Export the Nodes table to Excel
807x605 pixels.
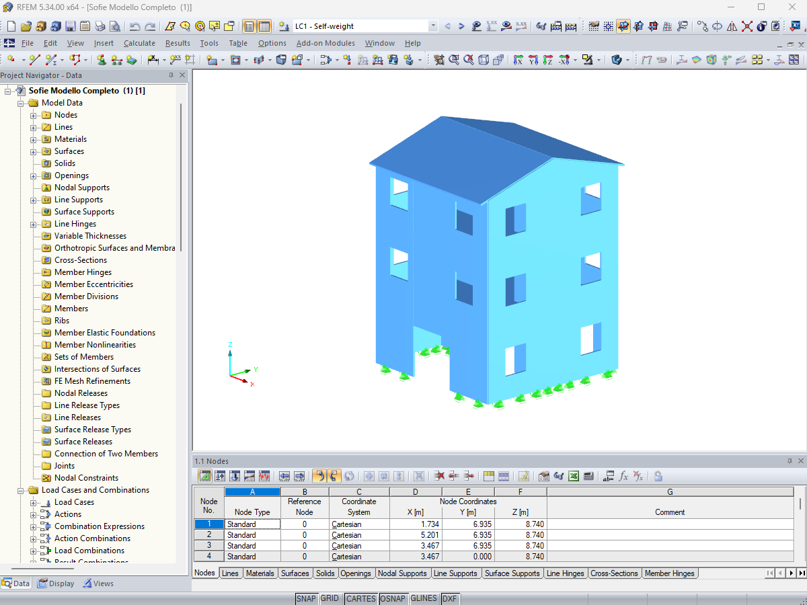click(x=573, y=476)
